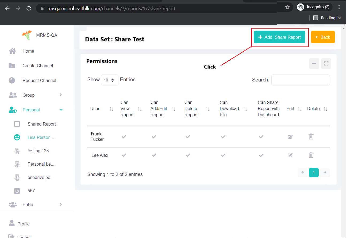
Task: Sort table by User column
Action: click(x=111, y=109)
